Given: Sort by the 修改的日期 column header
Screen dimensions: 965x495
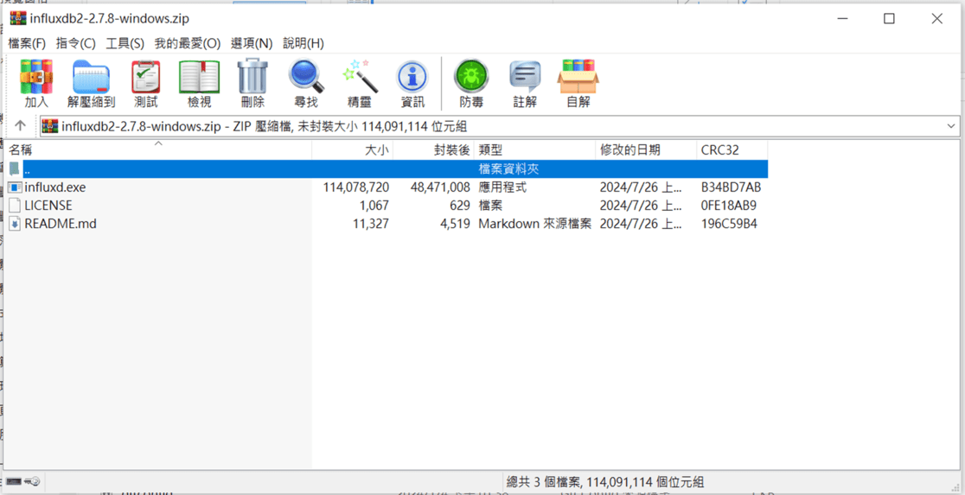Looking at the screenshot, I should click(646, 150).
